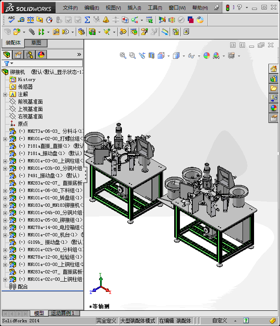Click the 自定义 units status button
The image size is (280, 326).
(219, 321)
